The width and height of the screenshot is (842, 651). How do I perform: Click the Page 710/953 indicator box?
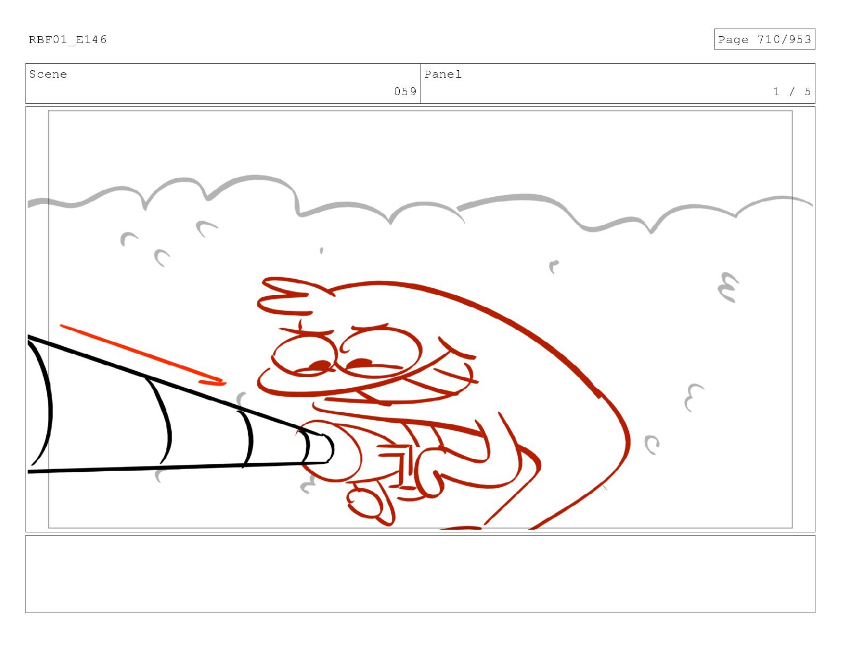click(x=764, y=39)
